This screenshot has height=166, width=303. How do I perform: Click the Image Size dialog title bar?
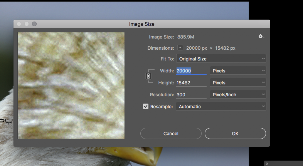(x=141, y=24)
